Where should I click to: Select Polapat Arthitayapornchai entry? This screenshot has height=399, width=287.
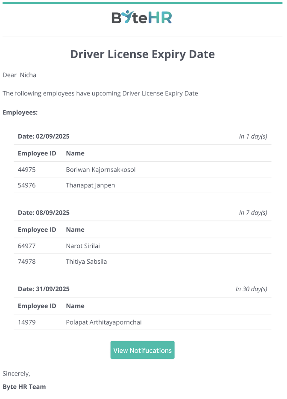(103, 322)
